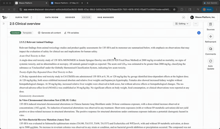Switch to Content view toggle

15,33
